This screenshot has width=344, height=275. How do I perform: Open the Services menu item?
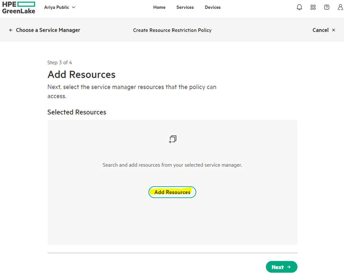pyautogui.click(x=185, y=7)
